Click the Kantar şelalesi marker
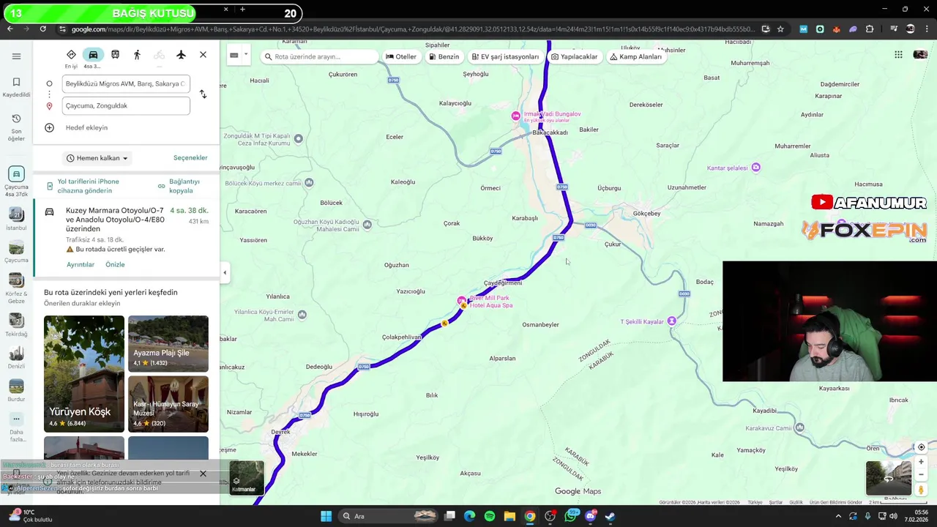937x527 pixels. coord(756,168)
